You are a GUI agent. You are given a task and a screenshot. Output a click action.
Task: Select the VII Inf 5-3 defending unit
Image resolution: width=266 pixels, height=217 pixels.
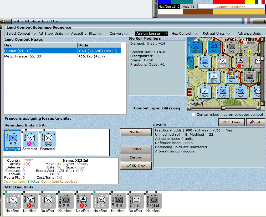(x=48, y=139)
